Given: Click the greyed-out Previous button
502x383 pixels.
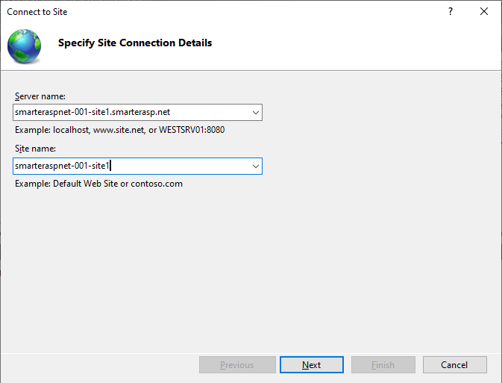Looking at the screenshot, I should [236, 365].
